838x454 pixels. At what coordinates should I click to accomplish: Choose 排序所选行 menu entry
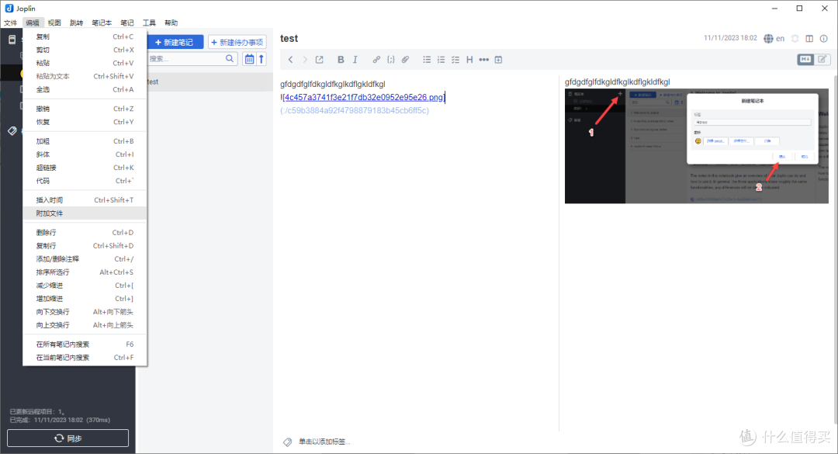point(85,272)
